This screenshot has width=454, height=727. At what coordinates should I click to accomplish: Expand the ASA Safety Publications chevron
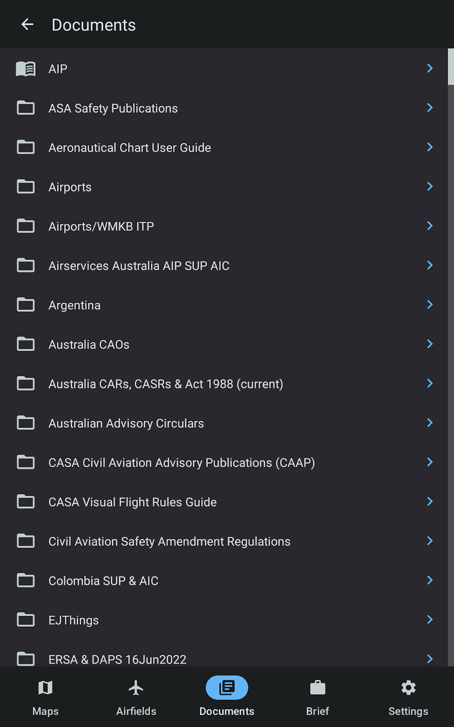point(430,108)
